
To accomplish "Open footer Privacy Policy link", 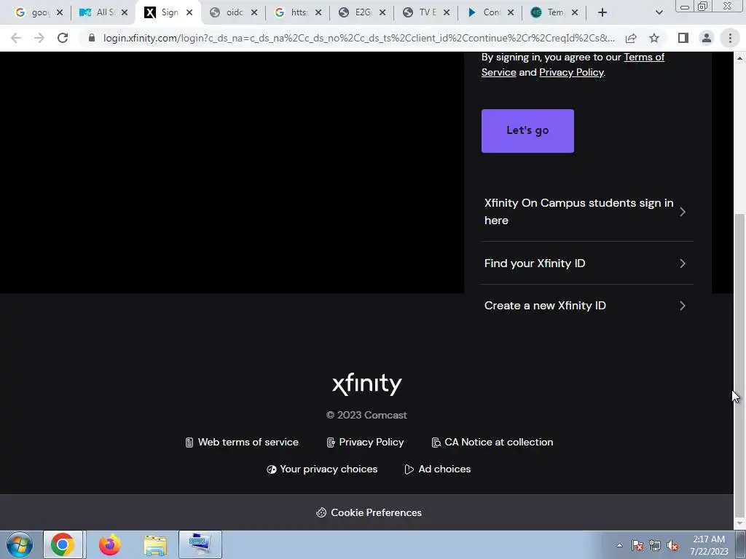I will (x=371, y=442).
